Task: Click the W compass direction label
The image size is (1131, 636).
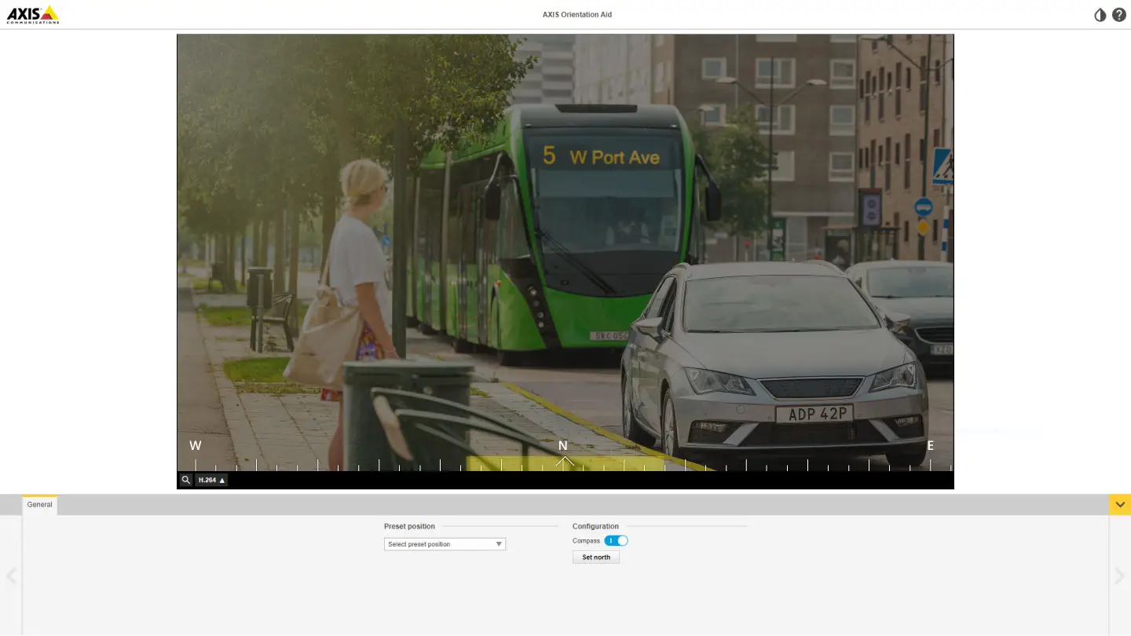Action: tap(196, 445)
